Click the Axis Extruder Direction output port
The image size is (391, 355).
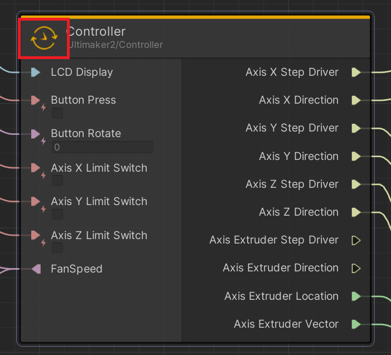(356, 268)
